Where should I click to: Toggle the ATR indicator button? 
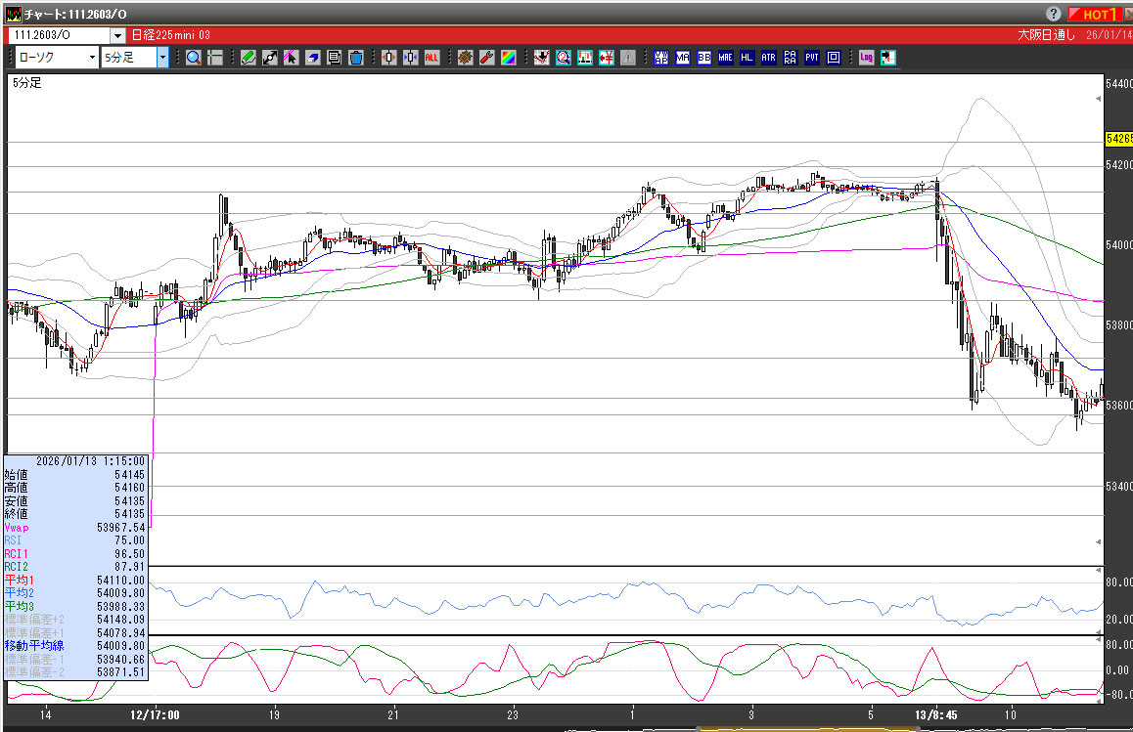[768, 58]
